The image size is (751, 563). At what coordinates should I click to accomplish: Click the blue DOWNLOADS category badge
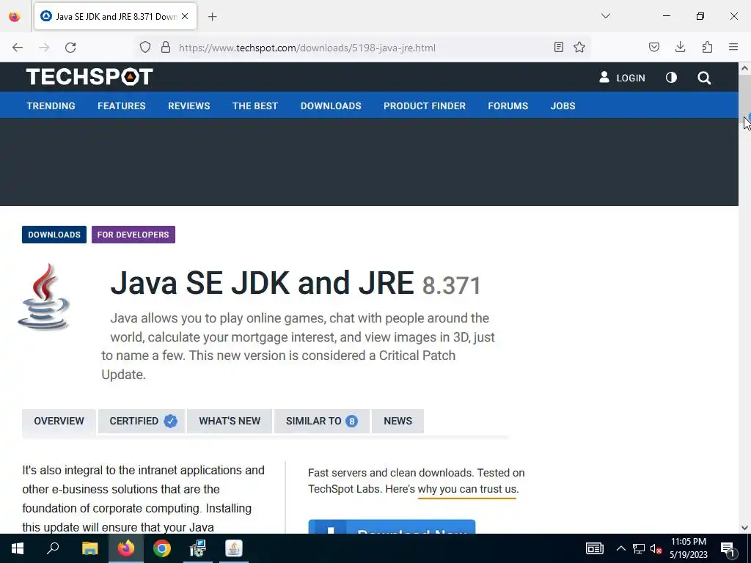click(54, 235)
